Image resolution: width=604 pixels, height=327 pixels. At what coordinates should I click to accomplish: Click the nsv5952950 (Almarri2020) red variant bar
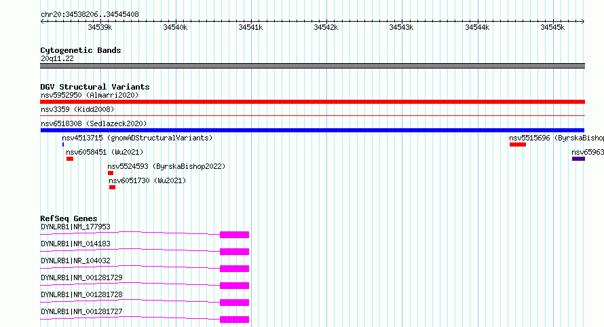[x=312, y=102]
